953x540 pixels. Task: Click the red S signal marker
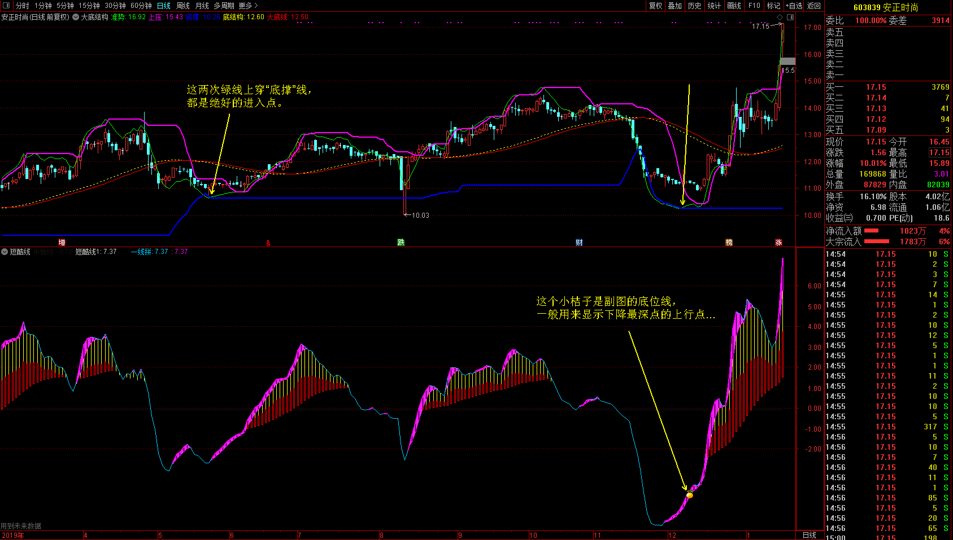(268, 243)
